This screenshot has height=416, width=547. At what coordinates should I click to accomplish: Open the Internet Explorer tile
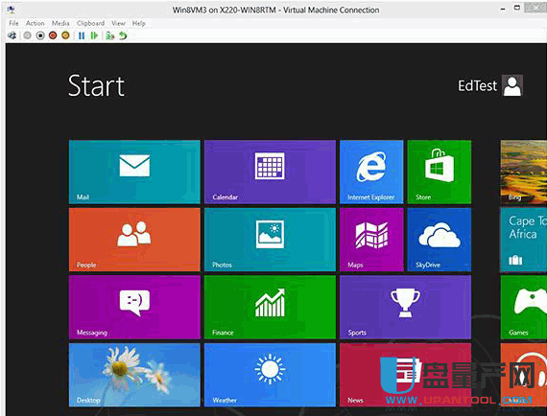tap(371, 172)
